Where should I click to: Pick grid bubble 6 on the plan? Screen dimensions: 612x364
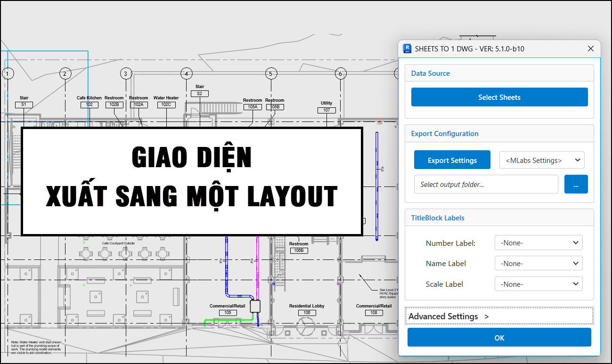[340, 73]
